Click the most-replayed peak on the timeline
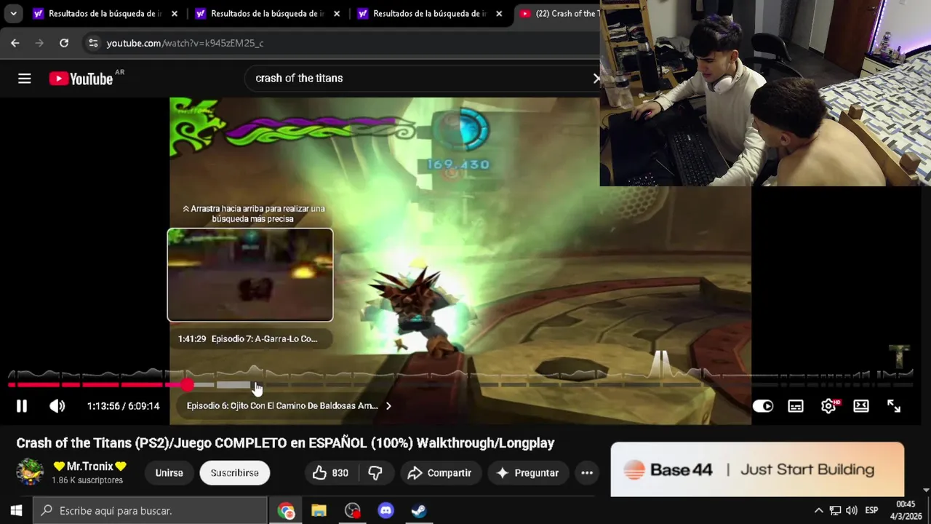Image resolution: width=931 pixels, height=524 pixels. (x=662, y=365)
